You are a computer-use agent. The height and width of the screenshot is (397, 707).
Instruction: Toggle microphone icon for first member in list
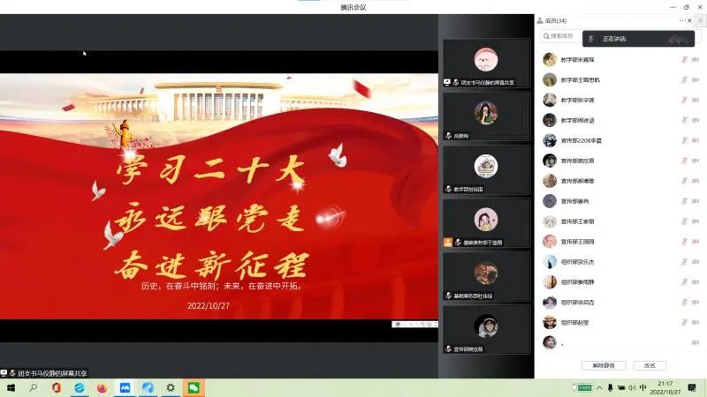[683, 59]
